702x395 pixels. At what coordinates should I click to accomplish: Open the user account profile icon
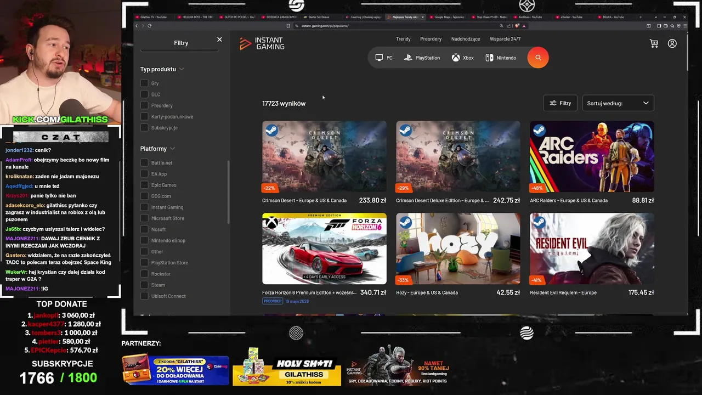[672, 43]
